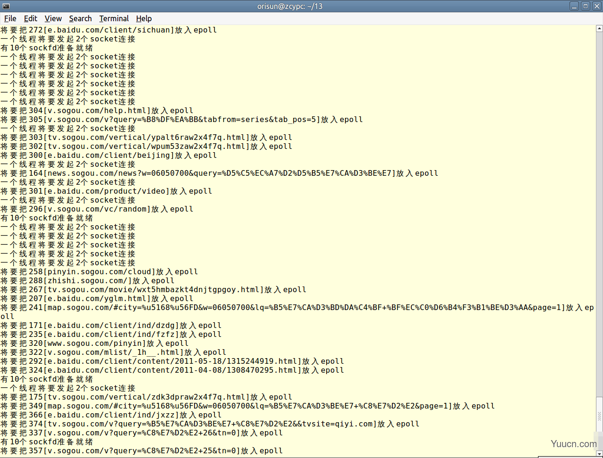Click line with 324[e.baidu.com/client/content/2011-04-08/1308470295.html]
Image resolution: width=603 pixels, height=458 pixels.
pos(172,370)
